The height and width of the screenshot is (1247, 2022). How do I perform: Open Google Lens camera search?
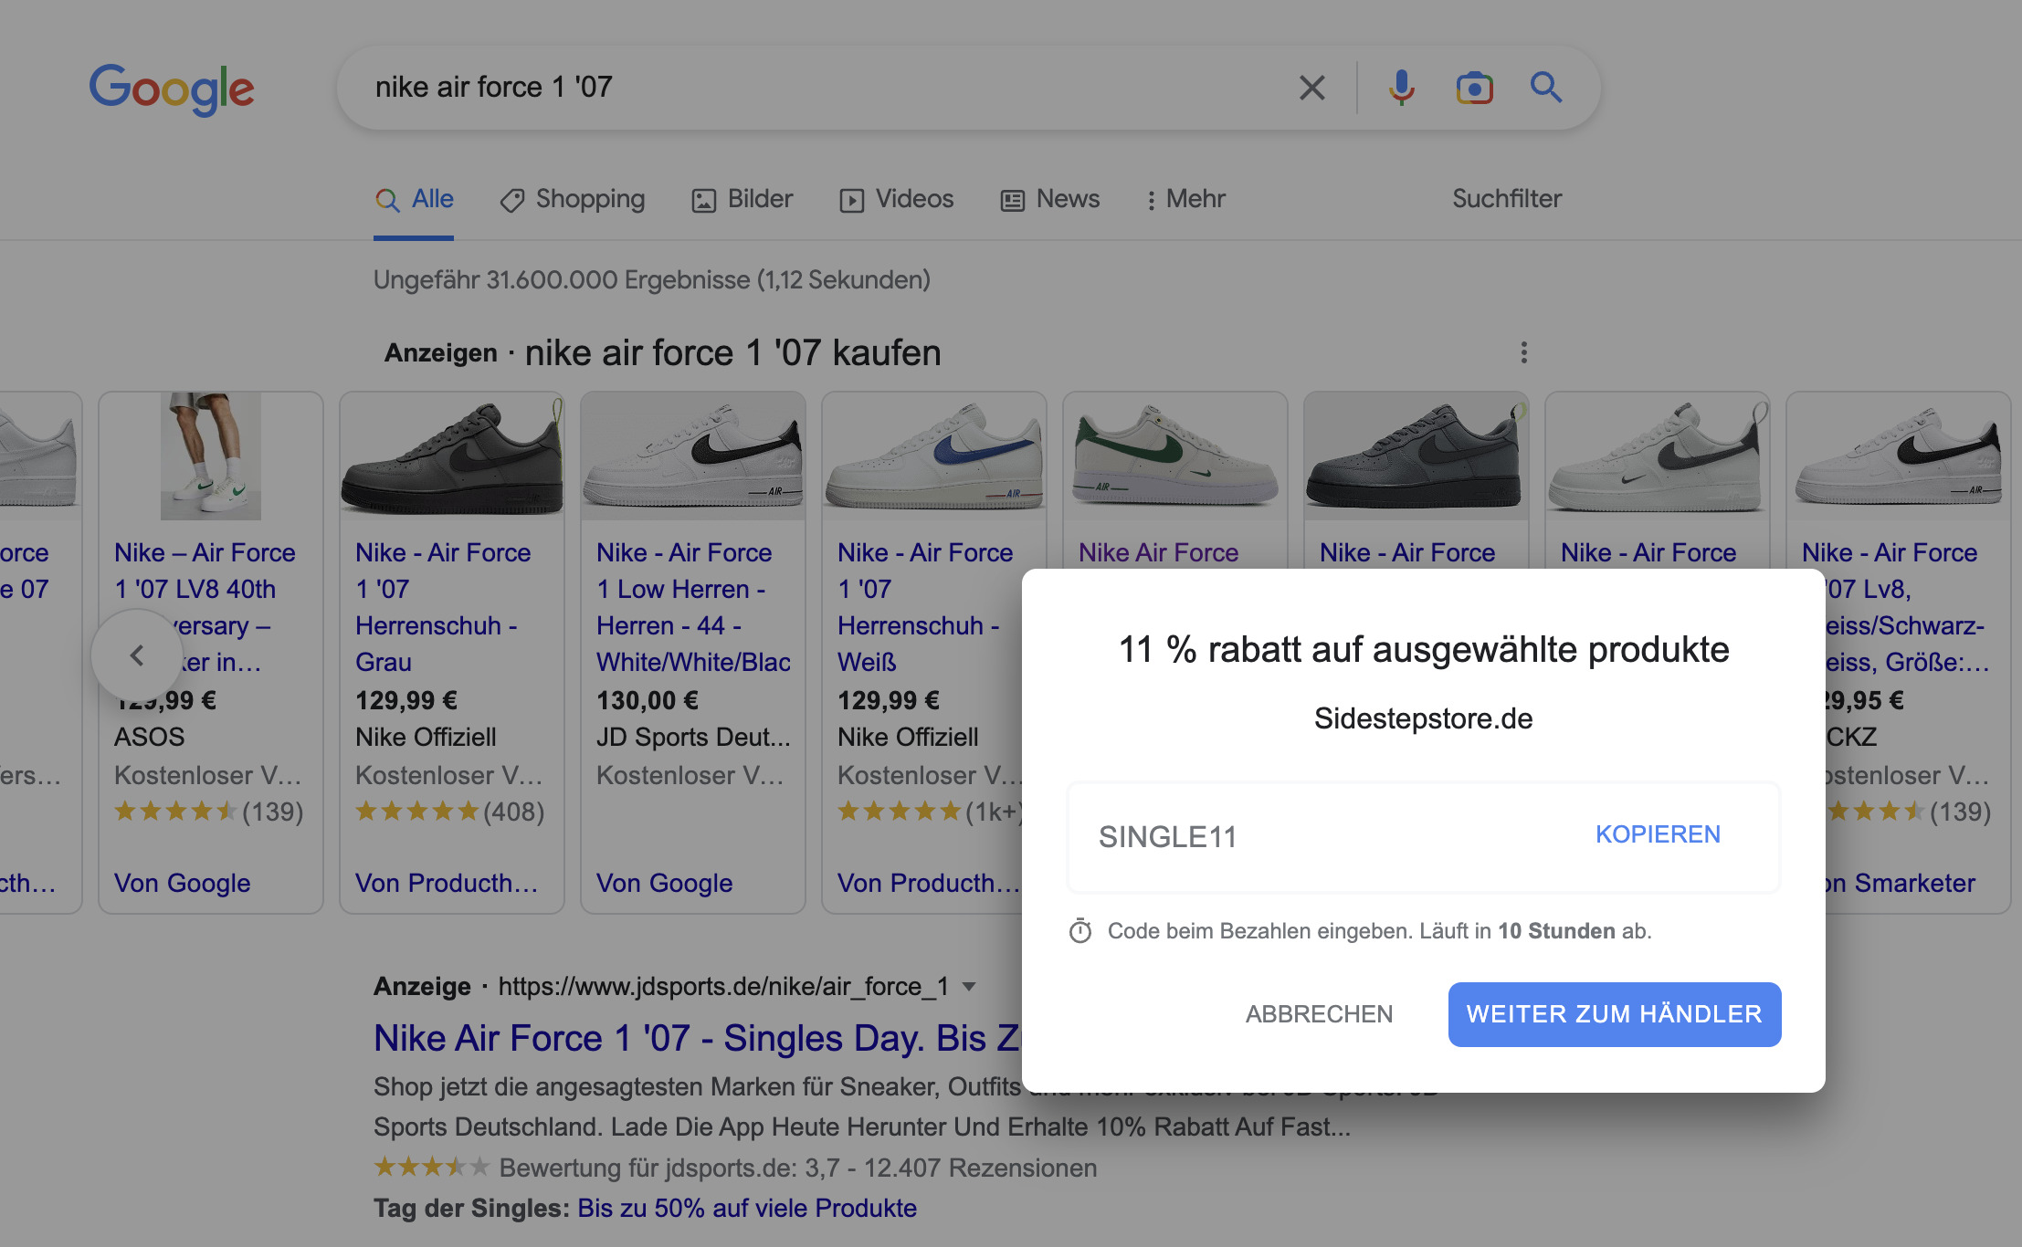pyautogui.click(x=1474, y=88)
